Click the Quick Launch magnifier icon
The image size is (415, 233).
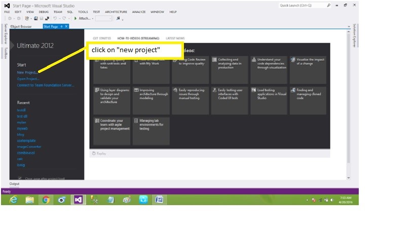tap(328, 5)
